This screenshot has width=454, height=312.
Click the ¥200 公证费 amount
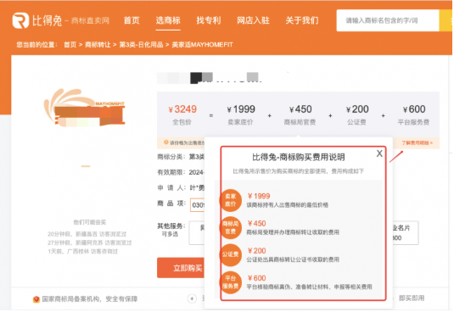click(357, 109)
